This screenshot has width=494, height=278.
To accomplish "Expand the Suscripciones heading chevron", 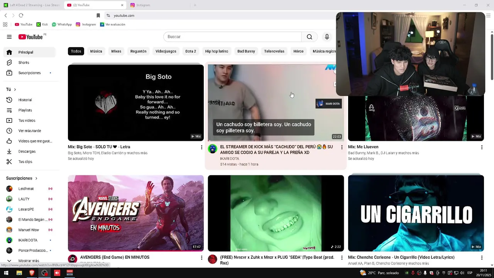I will (36, 178).
